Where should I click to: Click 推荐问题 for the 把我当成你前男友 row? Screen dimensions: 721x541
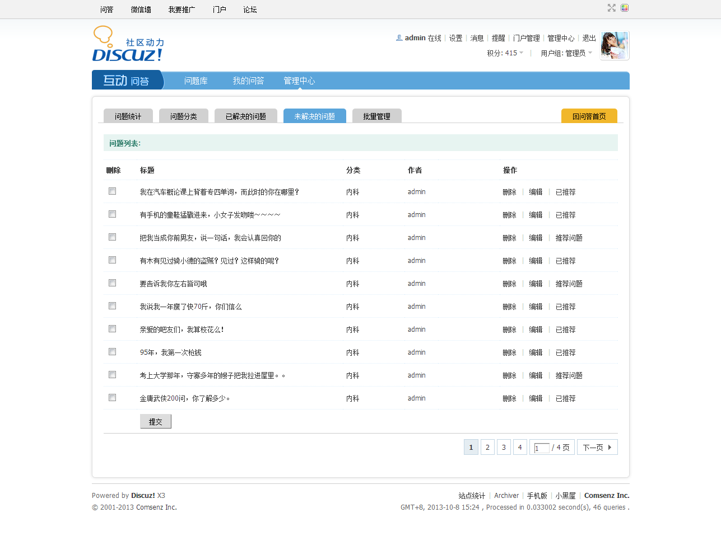tap(569, 238)
